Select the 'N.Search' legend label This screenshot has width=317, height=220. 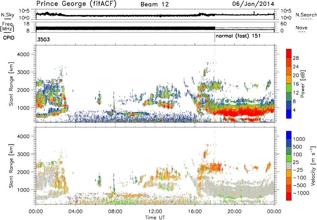click(x=306, y=15)
